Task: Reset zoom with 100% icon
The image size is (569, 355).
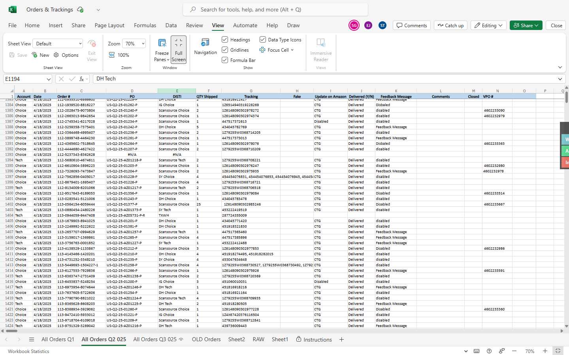Action: [112, 55]
